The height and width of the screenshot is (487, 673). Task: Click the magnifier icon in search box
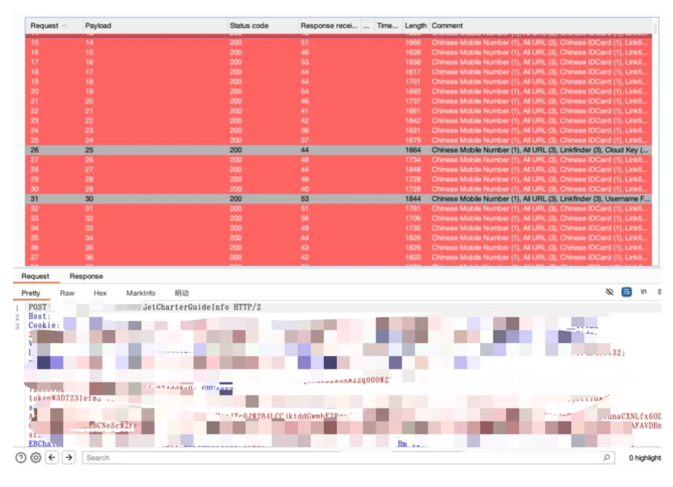(x=607, y=458)
